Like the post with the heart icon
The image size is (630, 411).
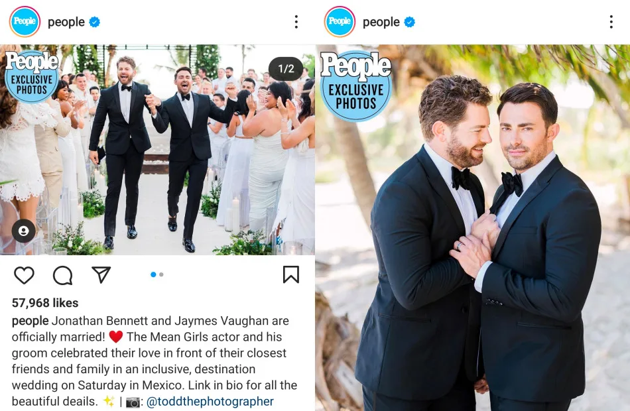[24, 275]
